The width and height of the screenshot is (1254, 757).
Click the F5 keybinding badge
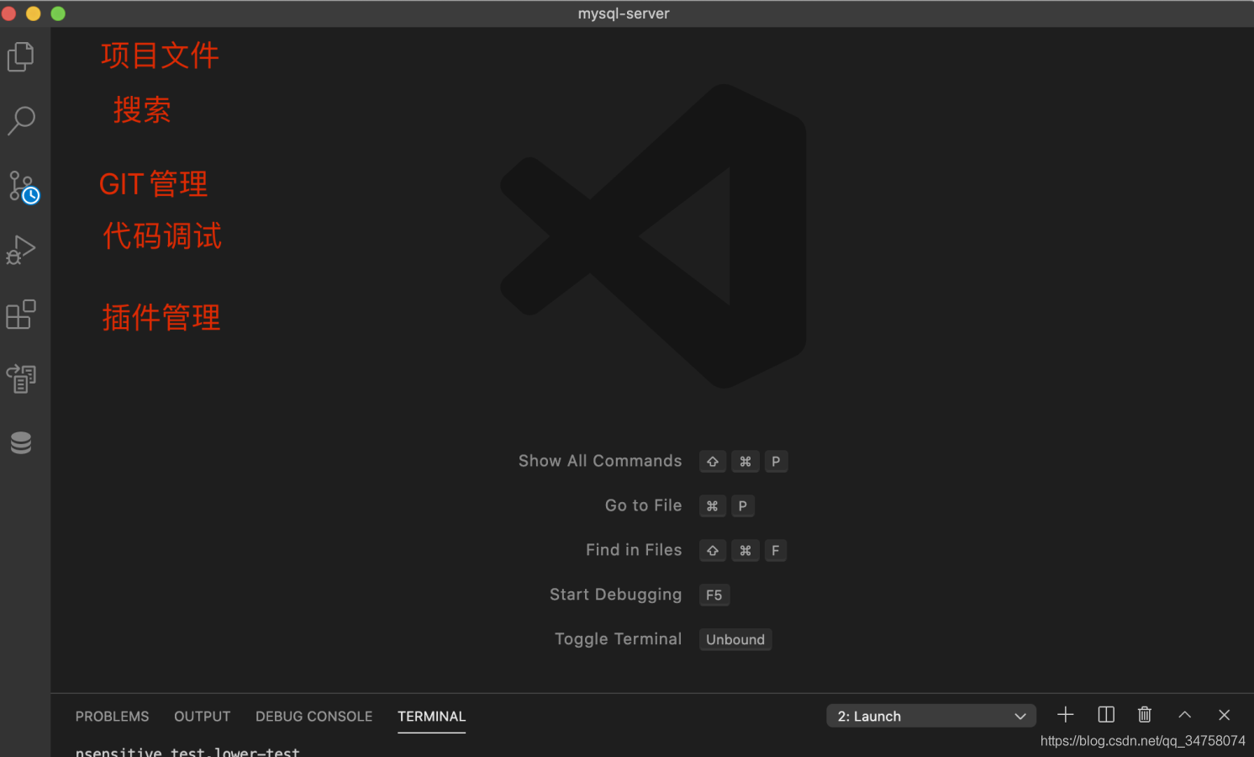[x=714, y=595]
